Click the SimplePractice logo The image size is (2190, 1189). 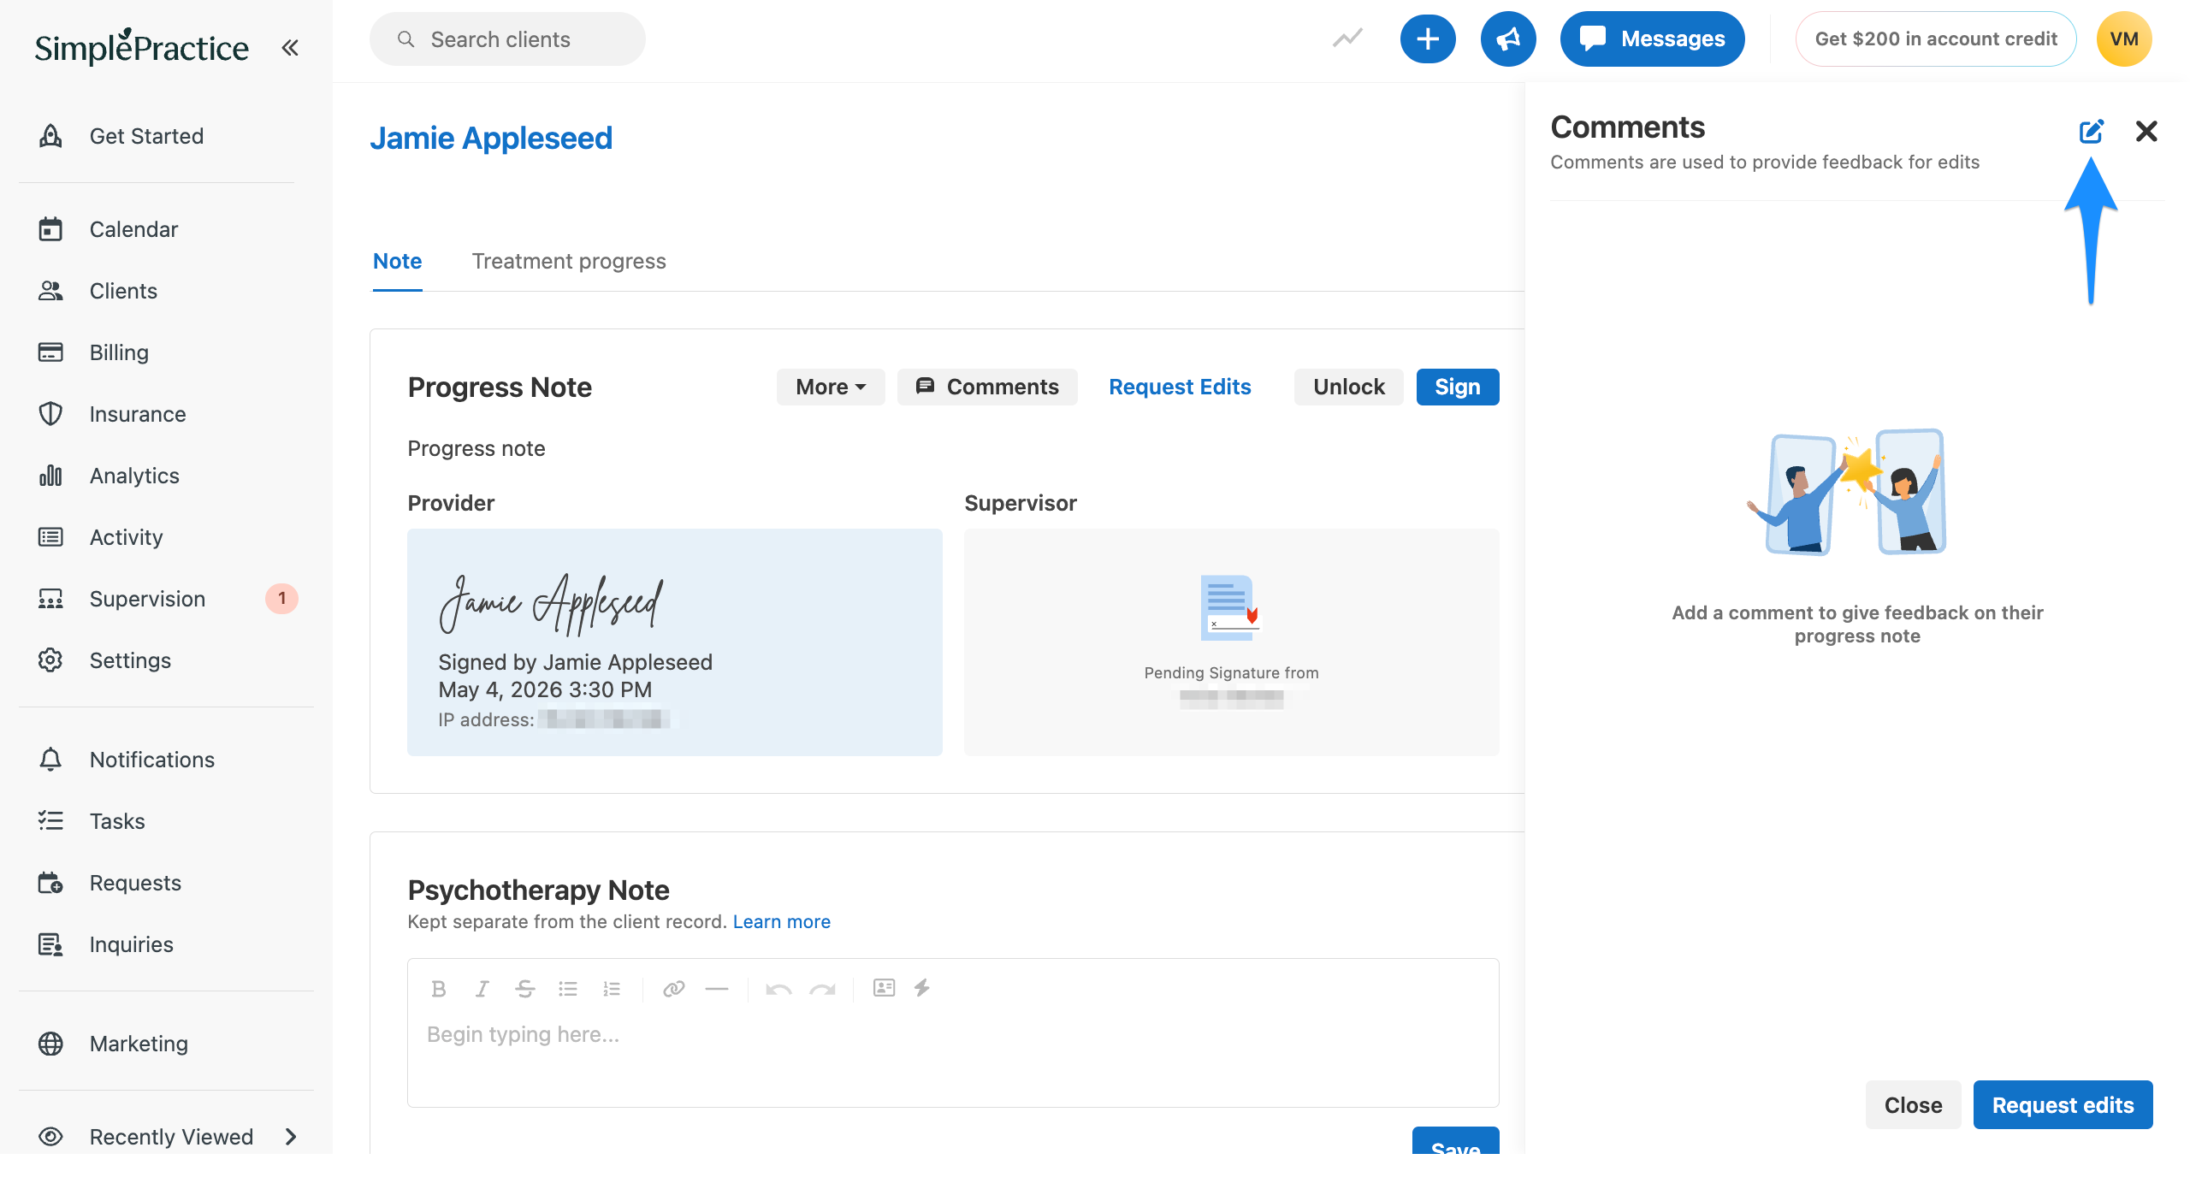[x=142, y=47]
